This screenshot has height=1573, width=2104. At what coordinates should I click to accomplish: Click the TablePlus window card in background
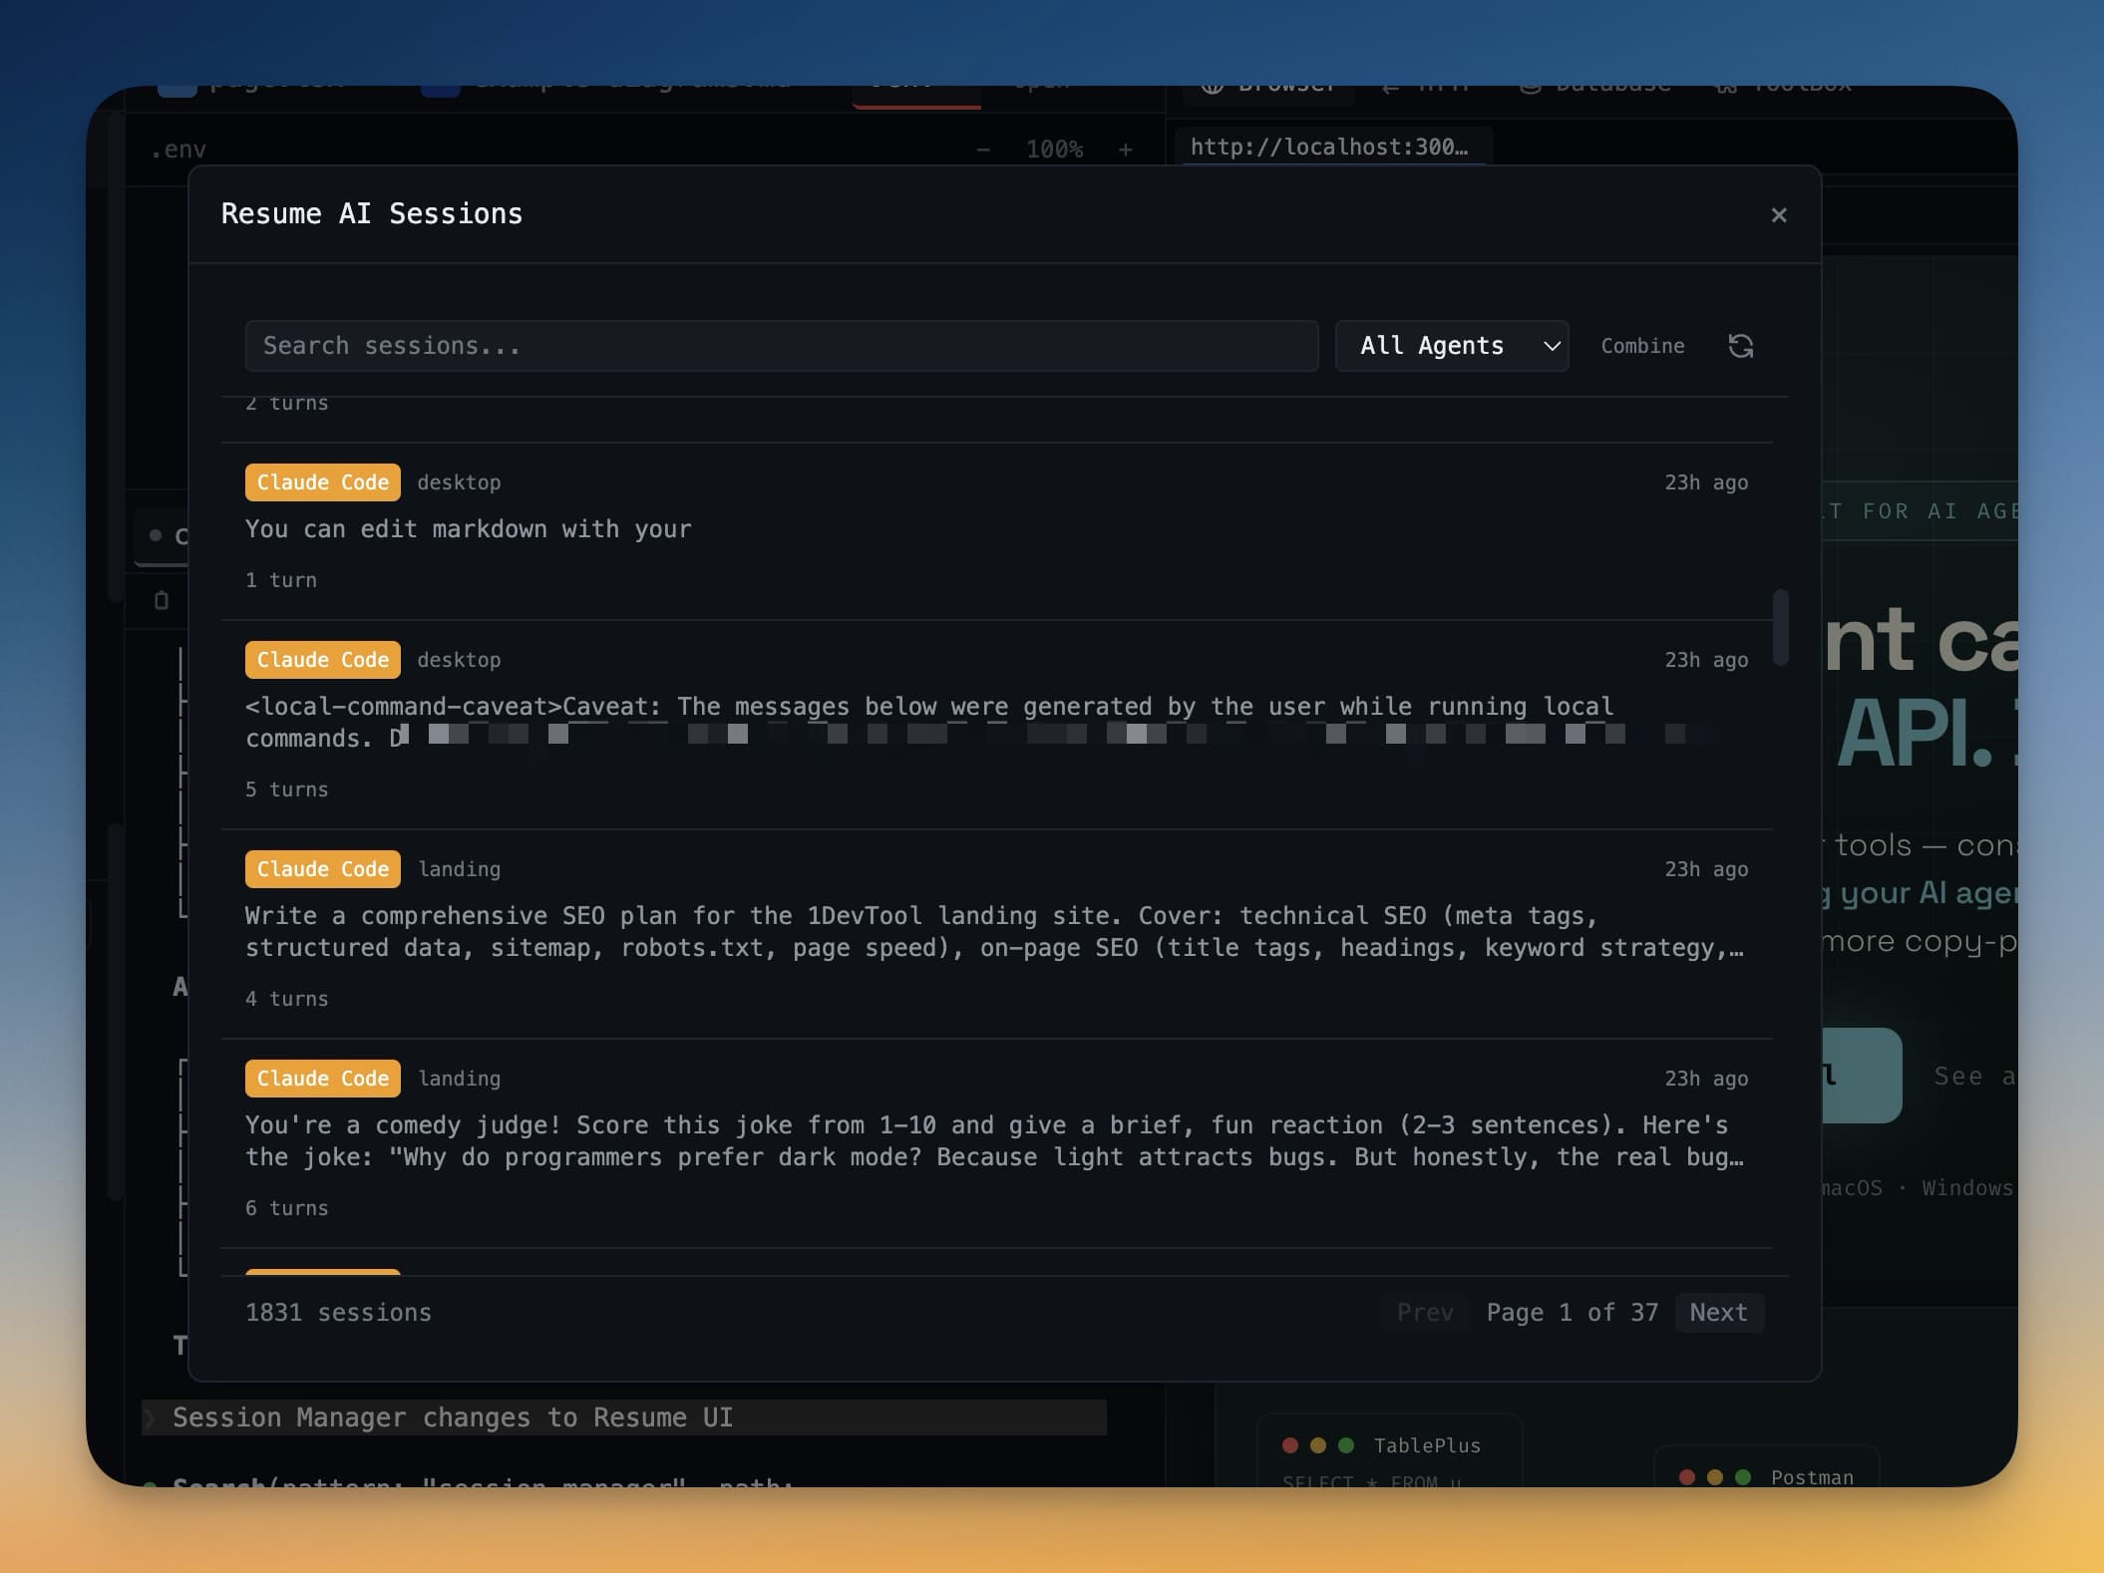tap(1389, 1450)
